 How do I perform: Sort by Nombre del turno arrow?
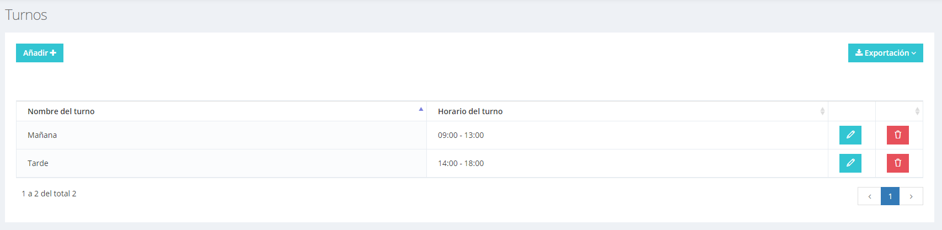point(421,109)
